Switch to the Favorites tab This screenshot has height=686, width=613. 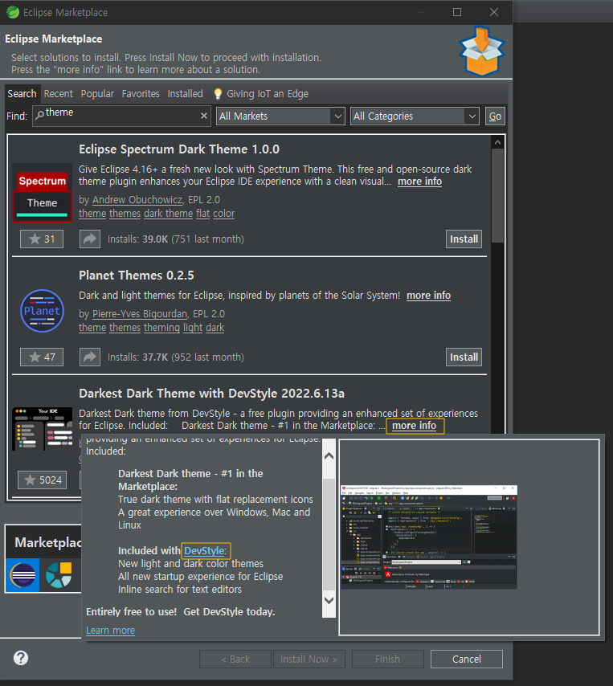[x=141, y=94]
